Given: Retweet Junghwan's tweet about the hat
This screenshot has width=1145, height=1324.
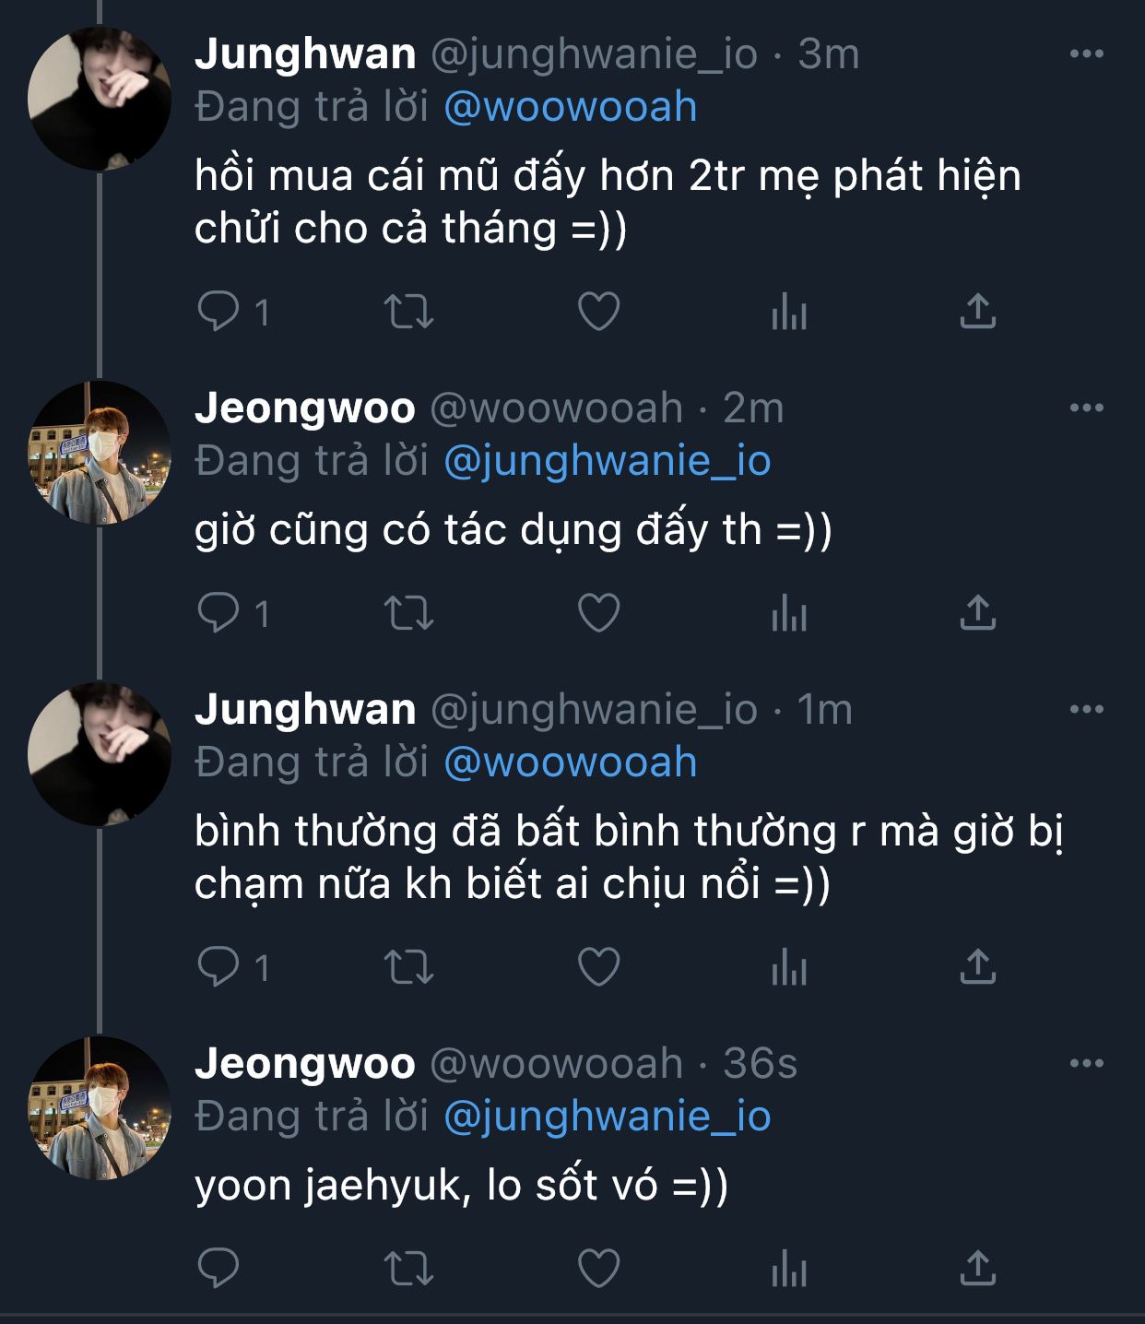Looking at the screenshot, I should (408, 312).
